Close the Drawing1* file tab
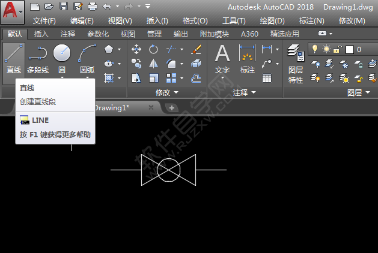Screen dimensions: 378x253 (x=151, y=107)
